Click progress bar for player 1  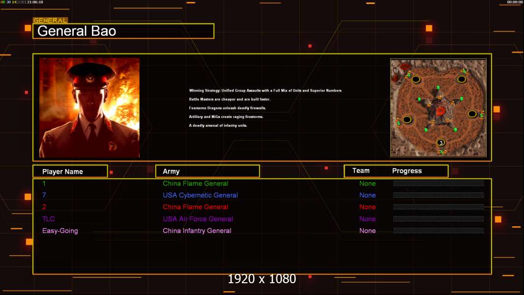coord(438,183)
